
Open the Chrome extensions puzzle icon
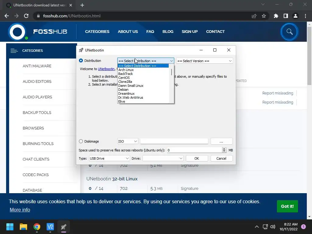pyautogui.click(x=276, y=16)
